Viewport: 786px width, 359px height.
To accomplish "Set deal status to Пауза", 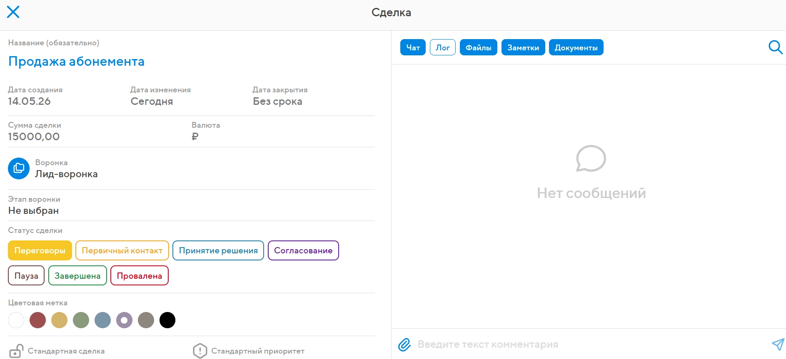I will [x=26, y=275].
